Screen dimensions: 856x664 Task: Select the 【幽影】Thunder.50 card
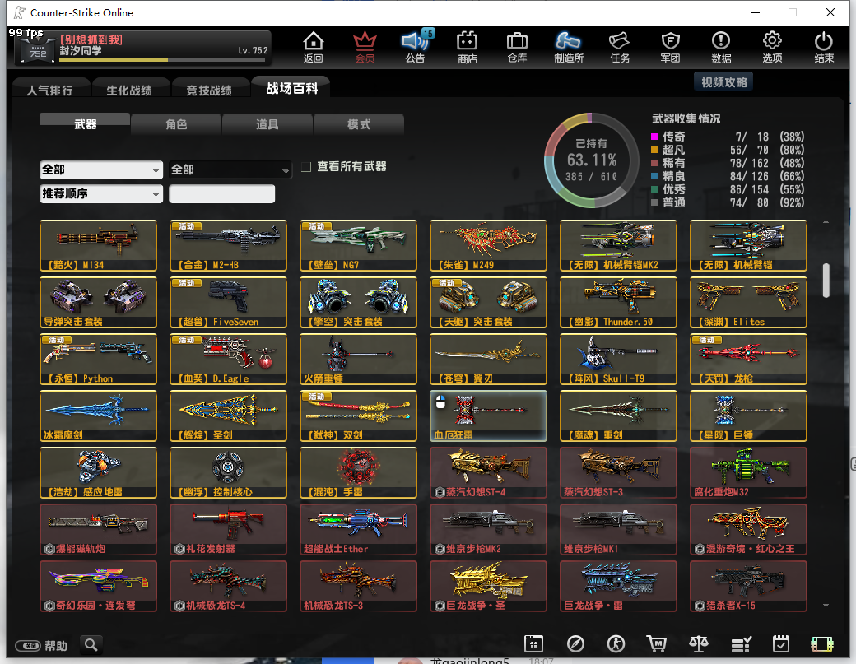[618, 302]
